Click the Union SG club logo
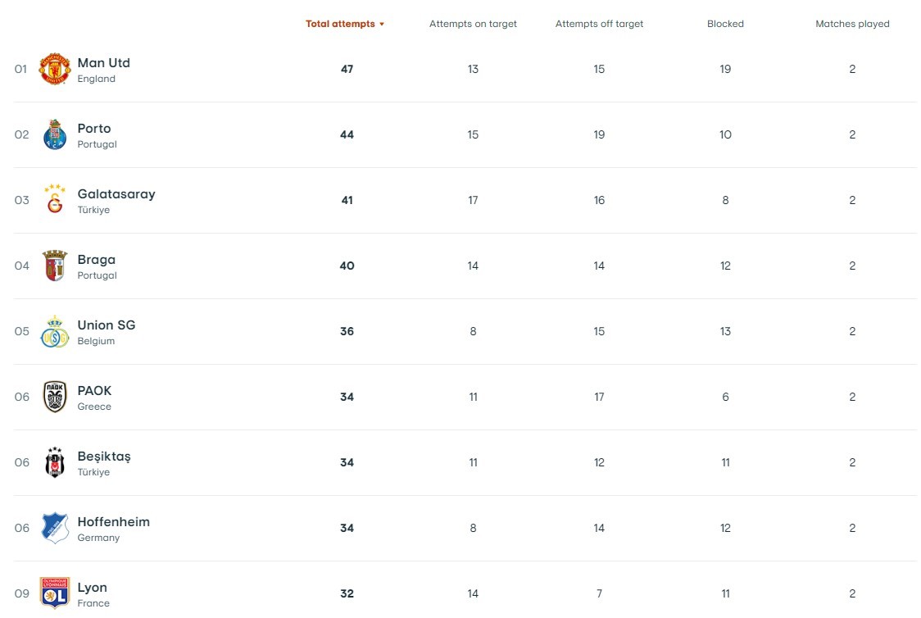 (55, 331)
